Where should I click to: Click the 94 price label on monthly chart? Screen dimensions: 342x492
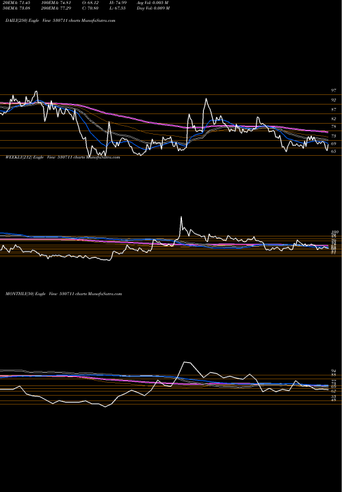[334, 371]
